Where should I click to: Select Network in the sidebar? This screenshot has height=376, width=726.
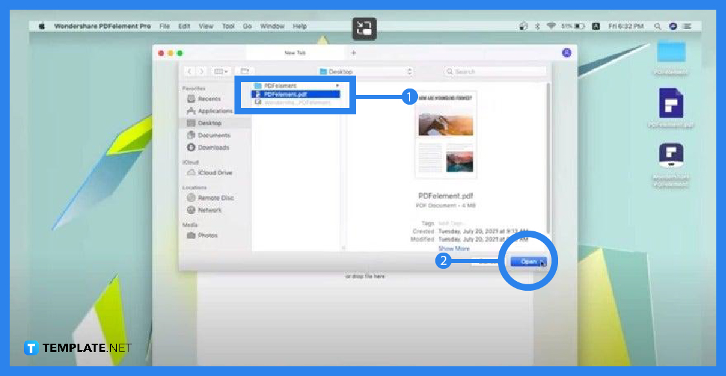(x=204, y=210)
